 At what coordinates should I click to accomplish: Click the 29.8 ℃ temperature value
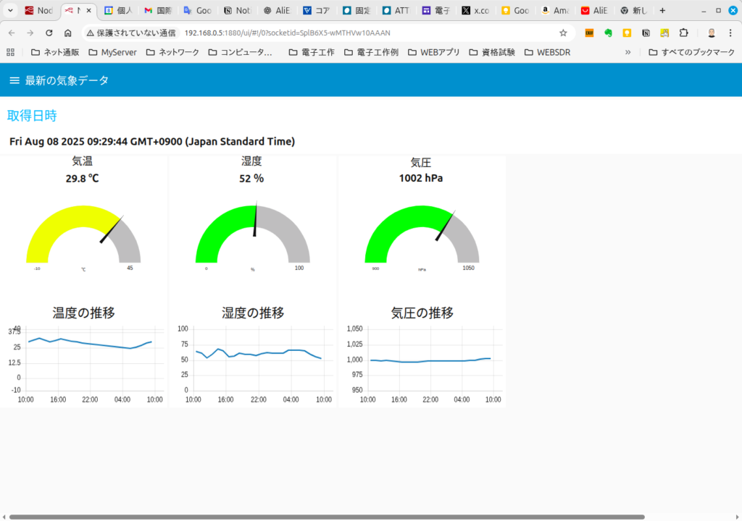click(83, 178)
